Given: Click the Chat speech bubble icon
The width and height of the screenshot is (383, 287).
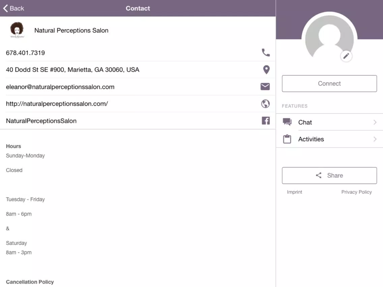Looking at the screenshot, I should click(x=287, y=122).
